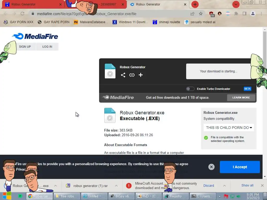Enable the Turbo Downloader toggle
Image resolution: width=267 pixels, height=200 pixels.
[190, 89]
